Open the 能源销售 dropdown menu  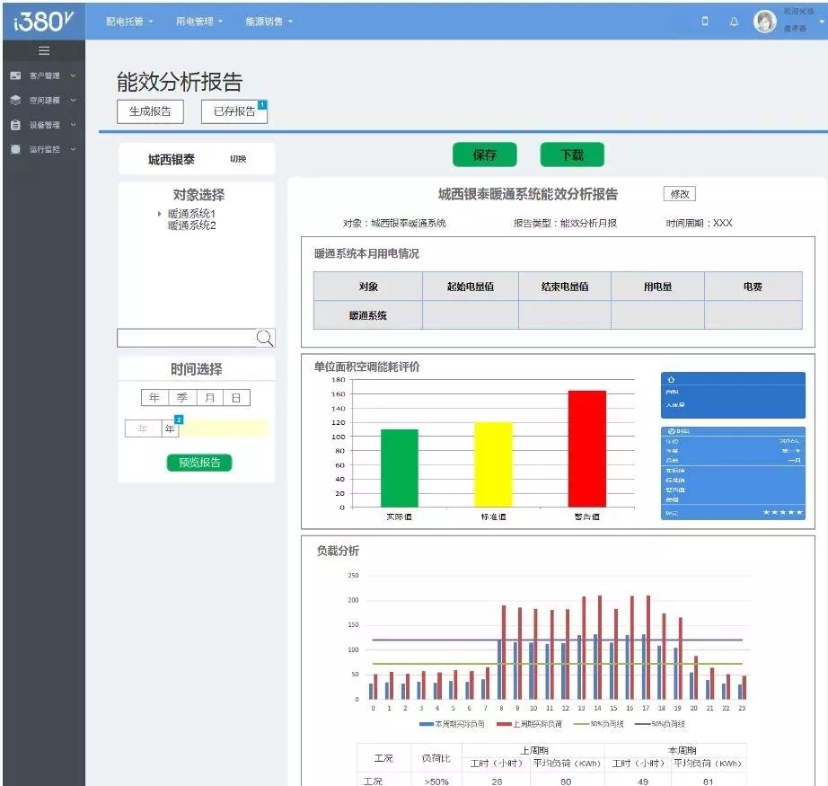click(269, 22)
